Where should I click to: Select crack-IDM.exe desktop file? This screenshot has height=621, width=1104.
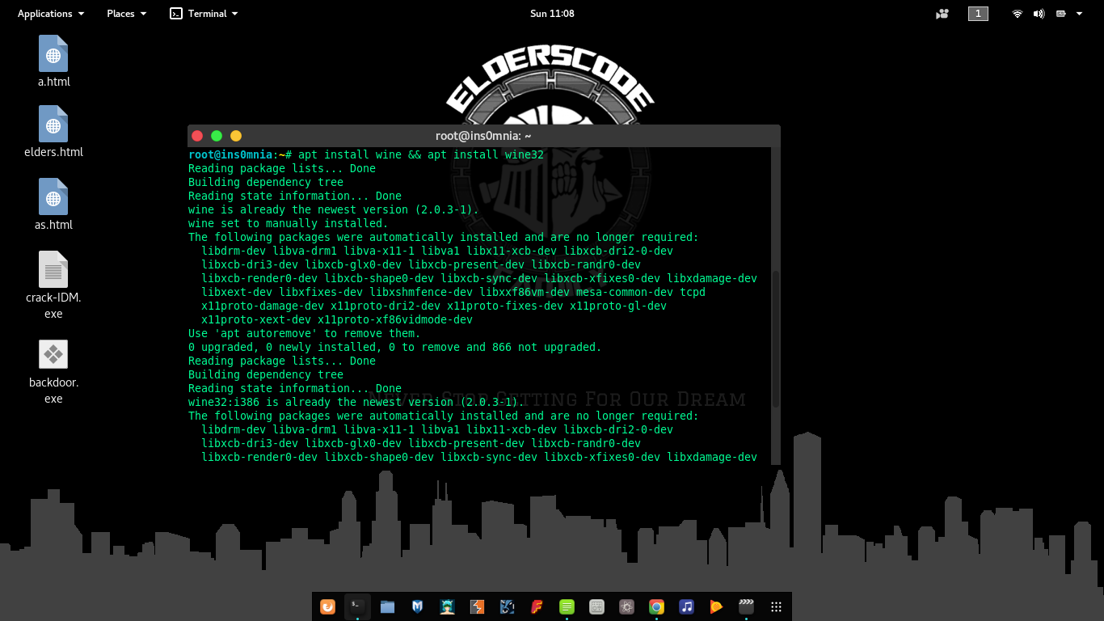(53, 285)
